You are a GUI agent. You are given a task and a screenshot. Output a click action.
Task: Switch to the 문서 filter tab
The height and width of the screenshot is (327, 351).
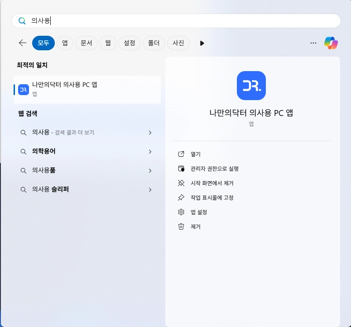(87, 43)
